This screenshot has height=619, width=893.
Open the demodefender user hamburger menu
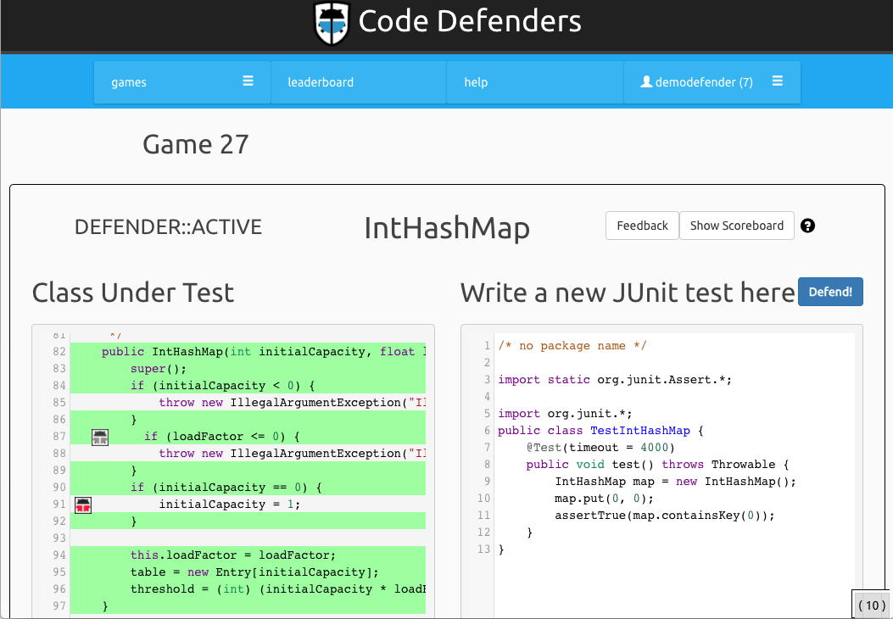pos(778,81)
